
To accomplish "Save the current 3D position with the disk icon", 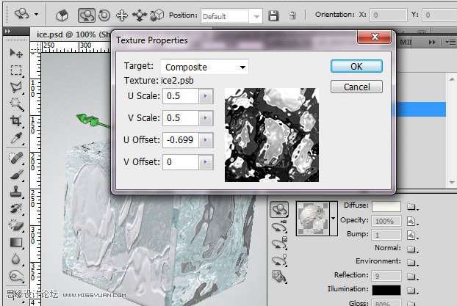I will (x=273, y=15).
